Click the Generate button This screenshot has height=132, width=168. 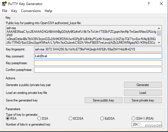point(143,85)
